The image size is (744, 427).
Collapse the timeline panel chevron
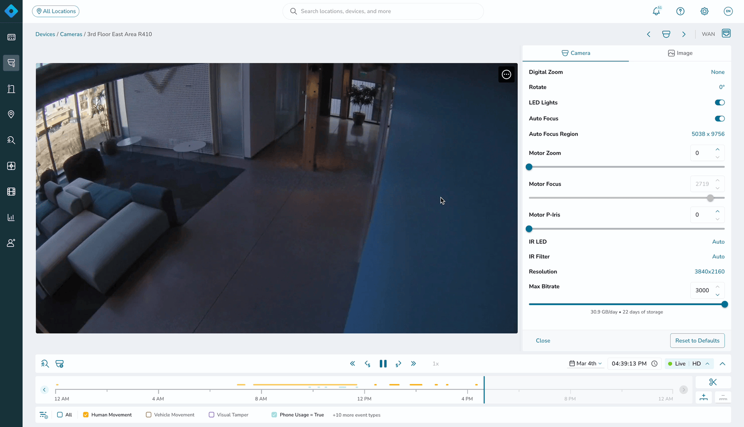(723, 364)
